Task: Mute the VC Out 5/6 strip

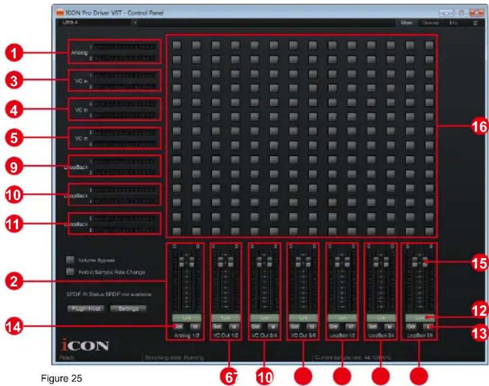Action: [312, 326]
